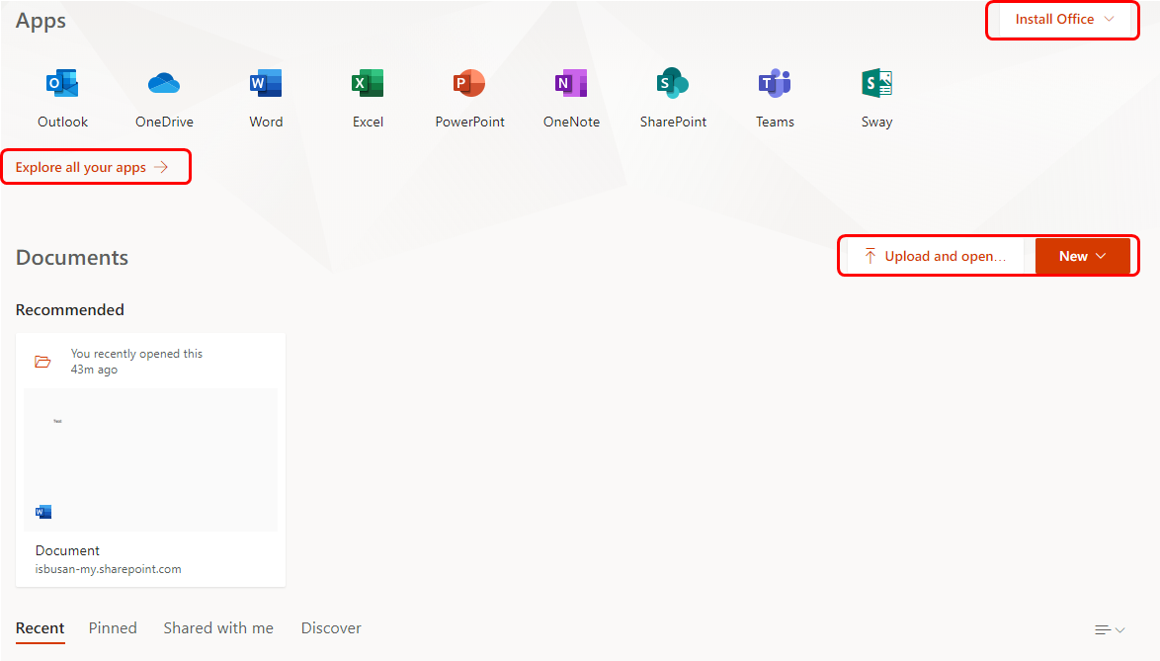Open the PowerPoint app
This screenshot has height=661, width=1160.
469,99
